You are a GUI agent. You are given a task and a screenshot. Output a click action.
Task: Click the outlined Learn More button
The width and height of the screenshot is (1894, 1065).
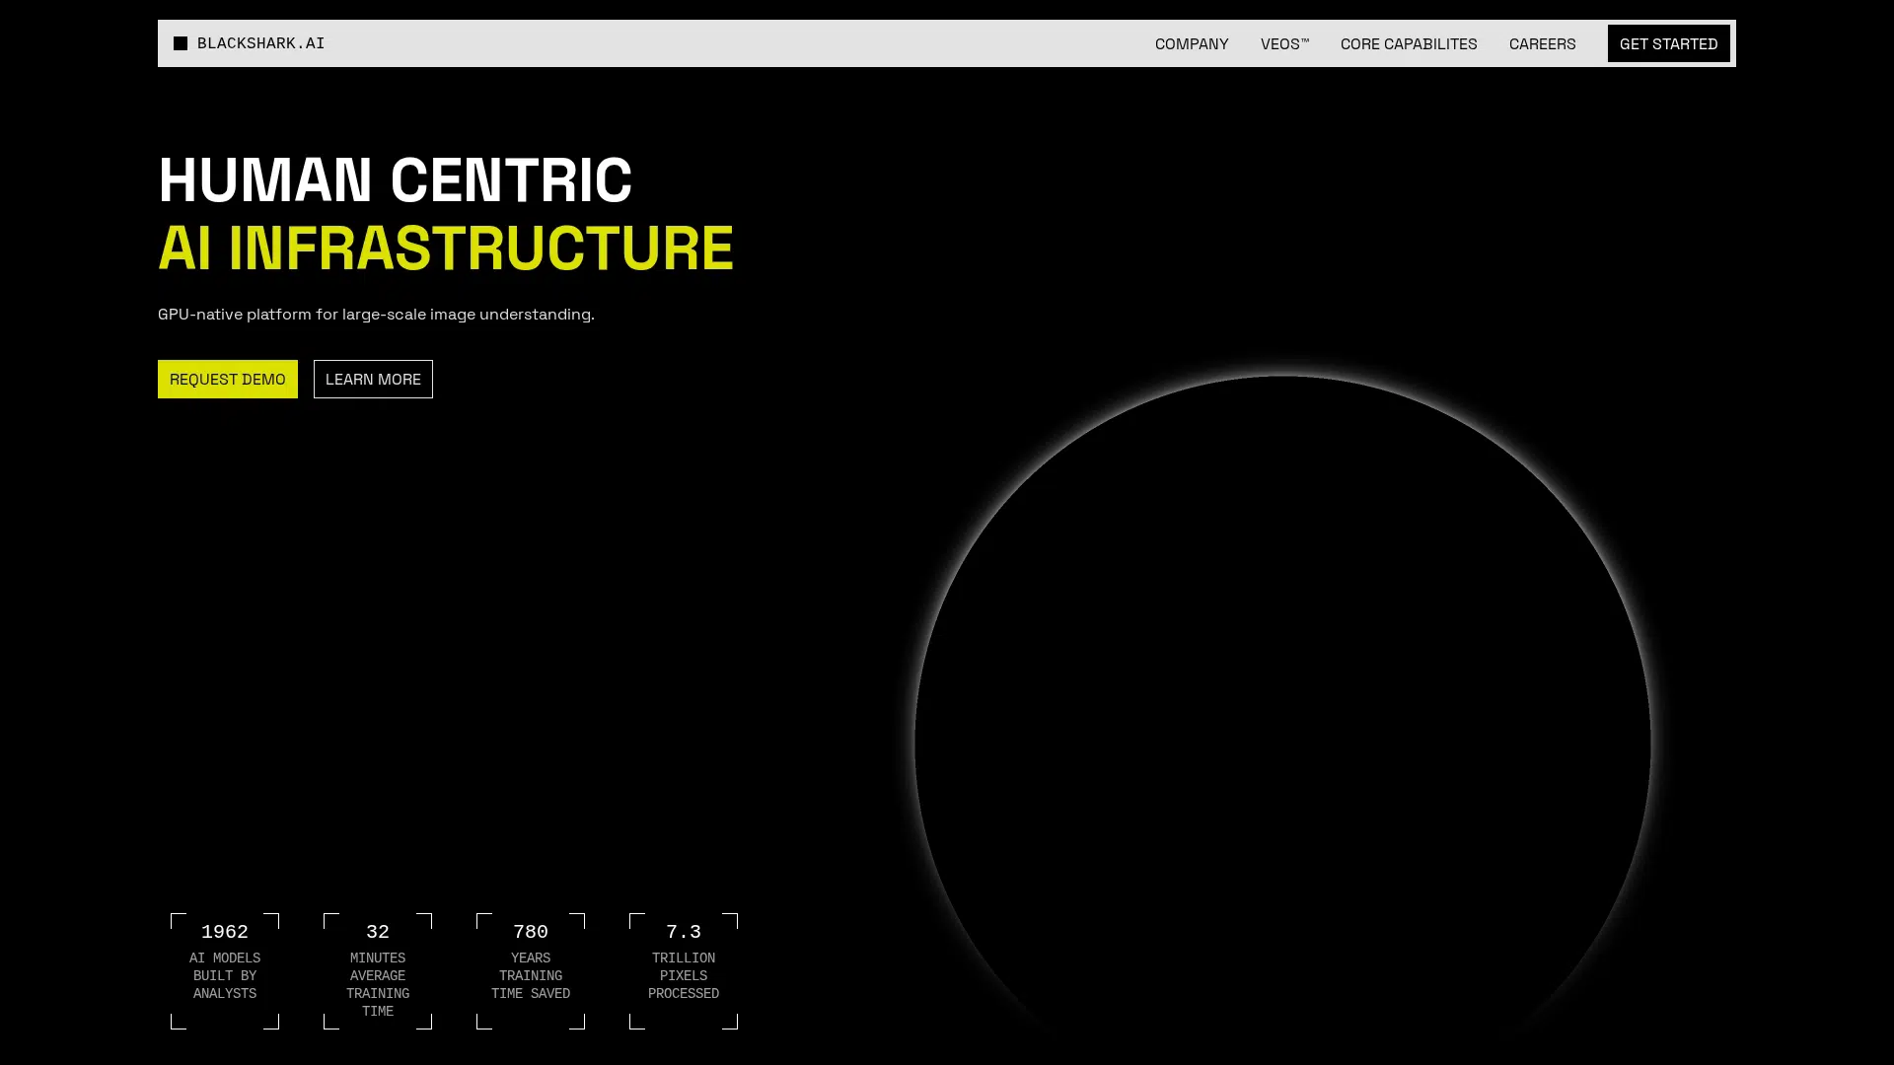(x=373, y=379)
